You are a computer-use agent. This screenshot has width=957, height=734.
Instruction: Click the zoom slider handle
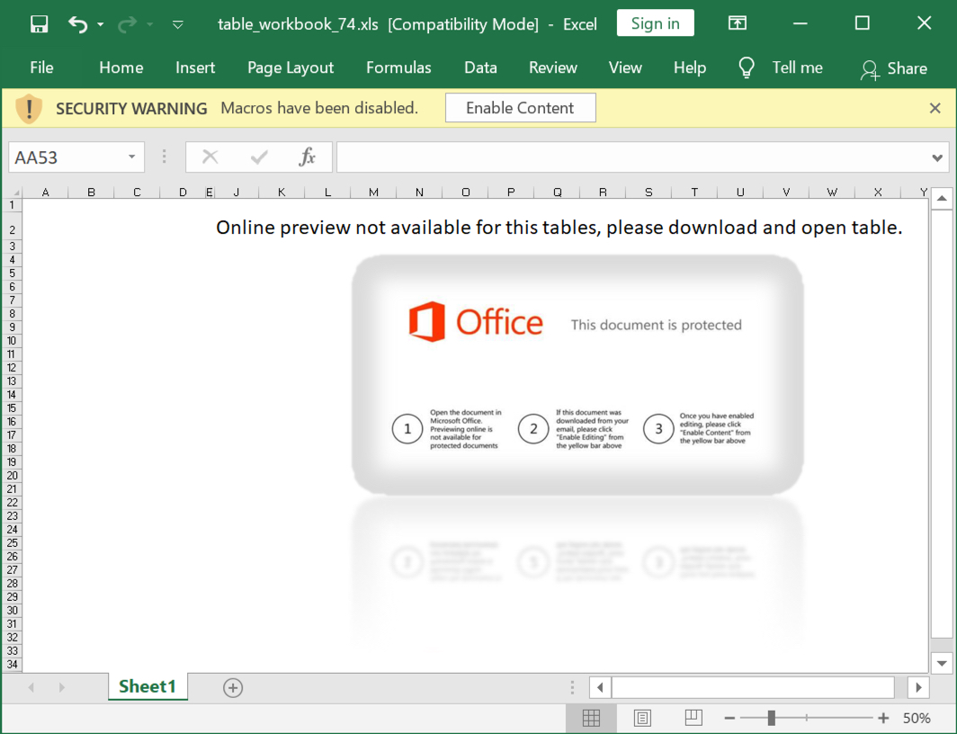(x=772, y=718)
